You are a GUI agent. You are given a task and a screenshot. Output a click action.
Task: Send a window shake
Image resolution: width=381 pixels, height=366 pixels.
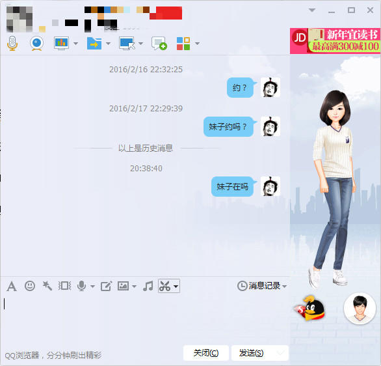(64, 286)
